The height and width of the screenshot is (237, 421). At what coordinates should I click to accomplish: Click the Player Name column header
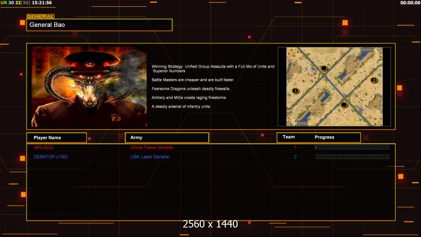pos(47,137)
